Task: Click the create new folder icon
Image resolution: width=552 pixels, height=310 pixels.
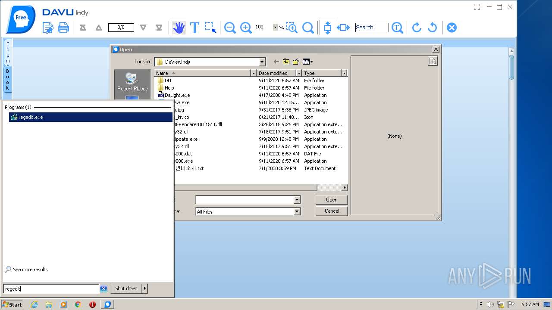Action: [296, 62]
